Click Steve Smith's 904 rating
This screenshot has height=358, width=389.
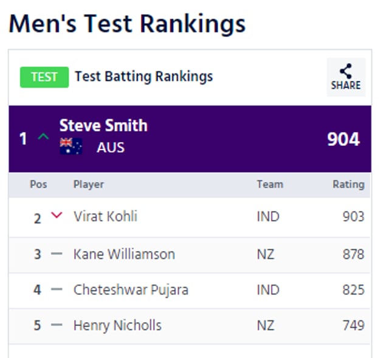[x=343, y=139]
